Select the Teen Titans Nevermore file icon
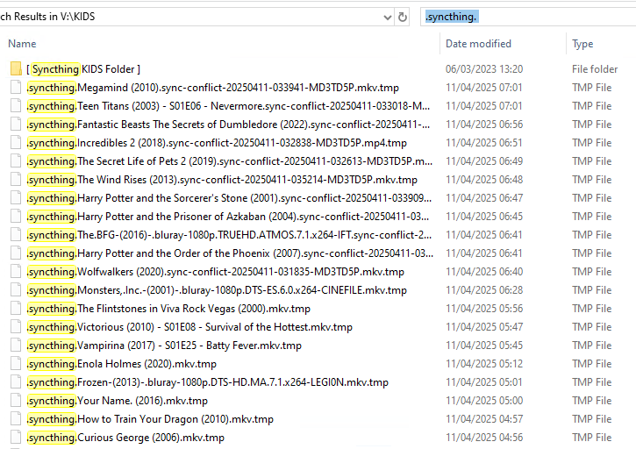The height and width of the screenshot is (449, 636). (x=16, y=106)
